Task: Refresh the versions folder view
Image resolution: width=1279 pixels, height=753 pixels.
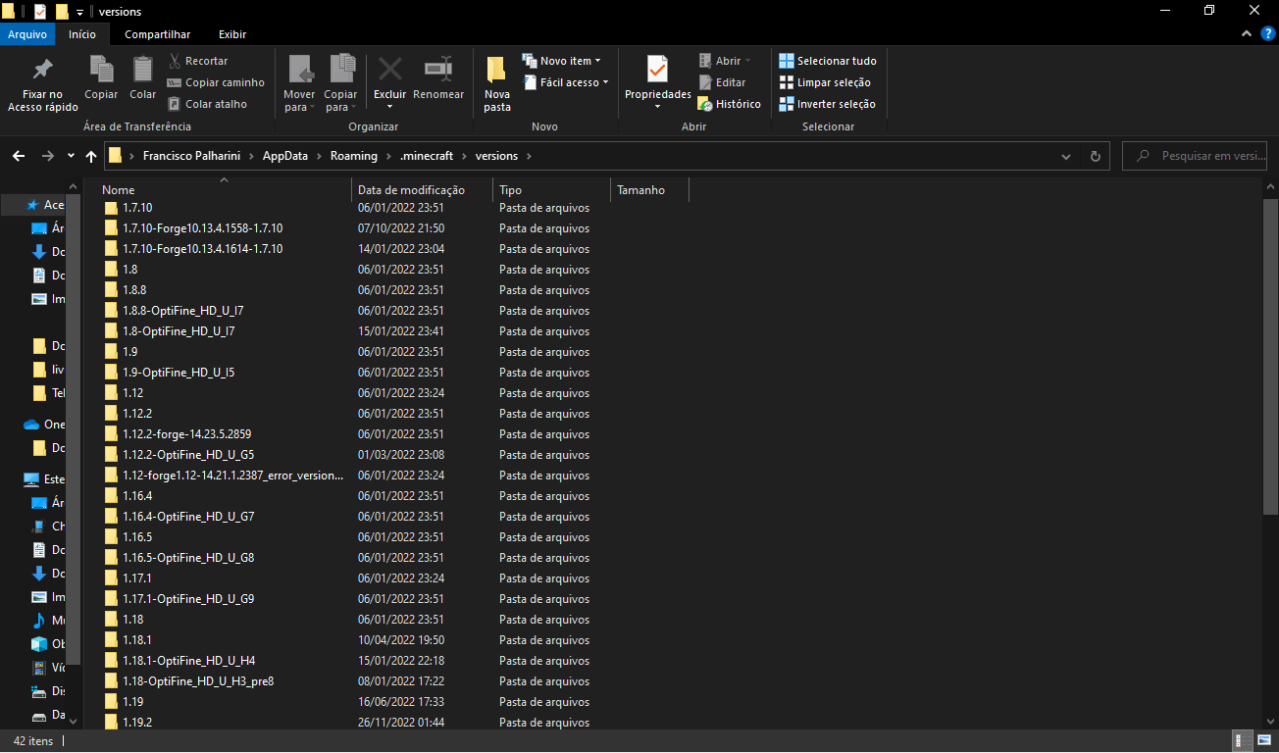Action: pyautogui.click(x=1096, y=156)
